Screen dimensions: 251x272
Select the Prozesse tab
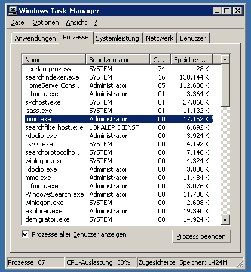click(x=76, y=37)
